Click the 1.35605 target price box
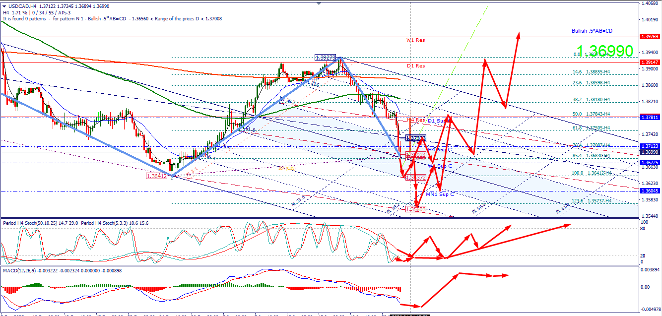662x316 pixels. click(x=416, y=209)
